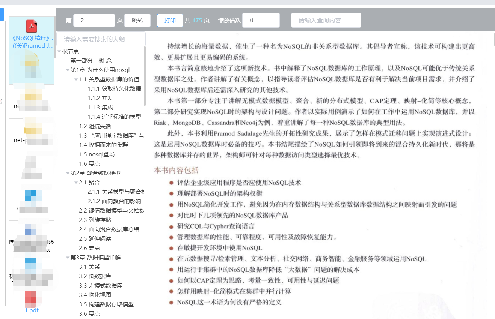Viewport: 495px width, 319px height.
Task: Click the 请输入查询内容 search field
Action: pos(326,20)
